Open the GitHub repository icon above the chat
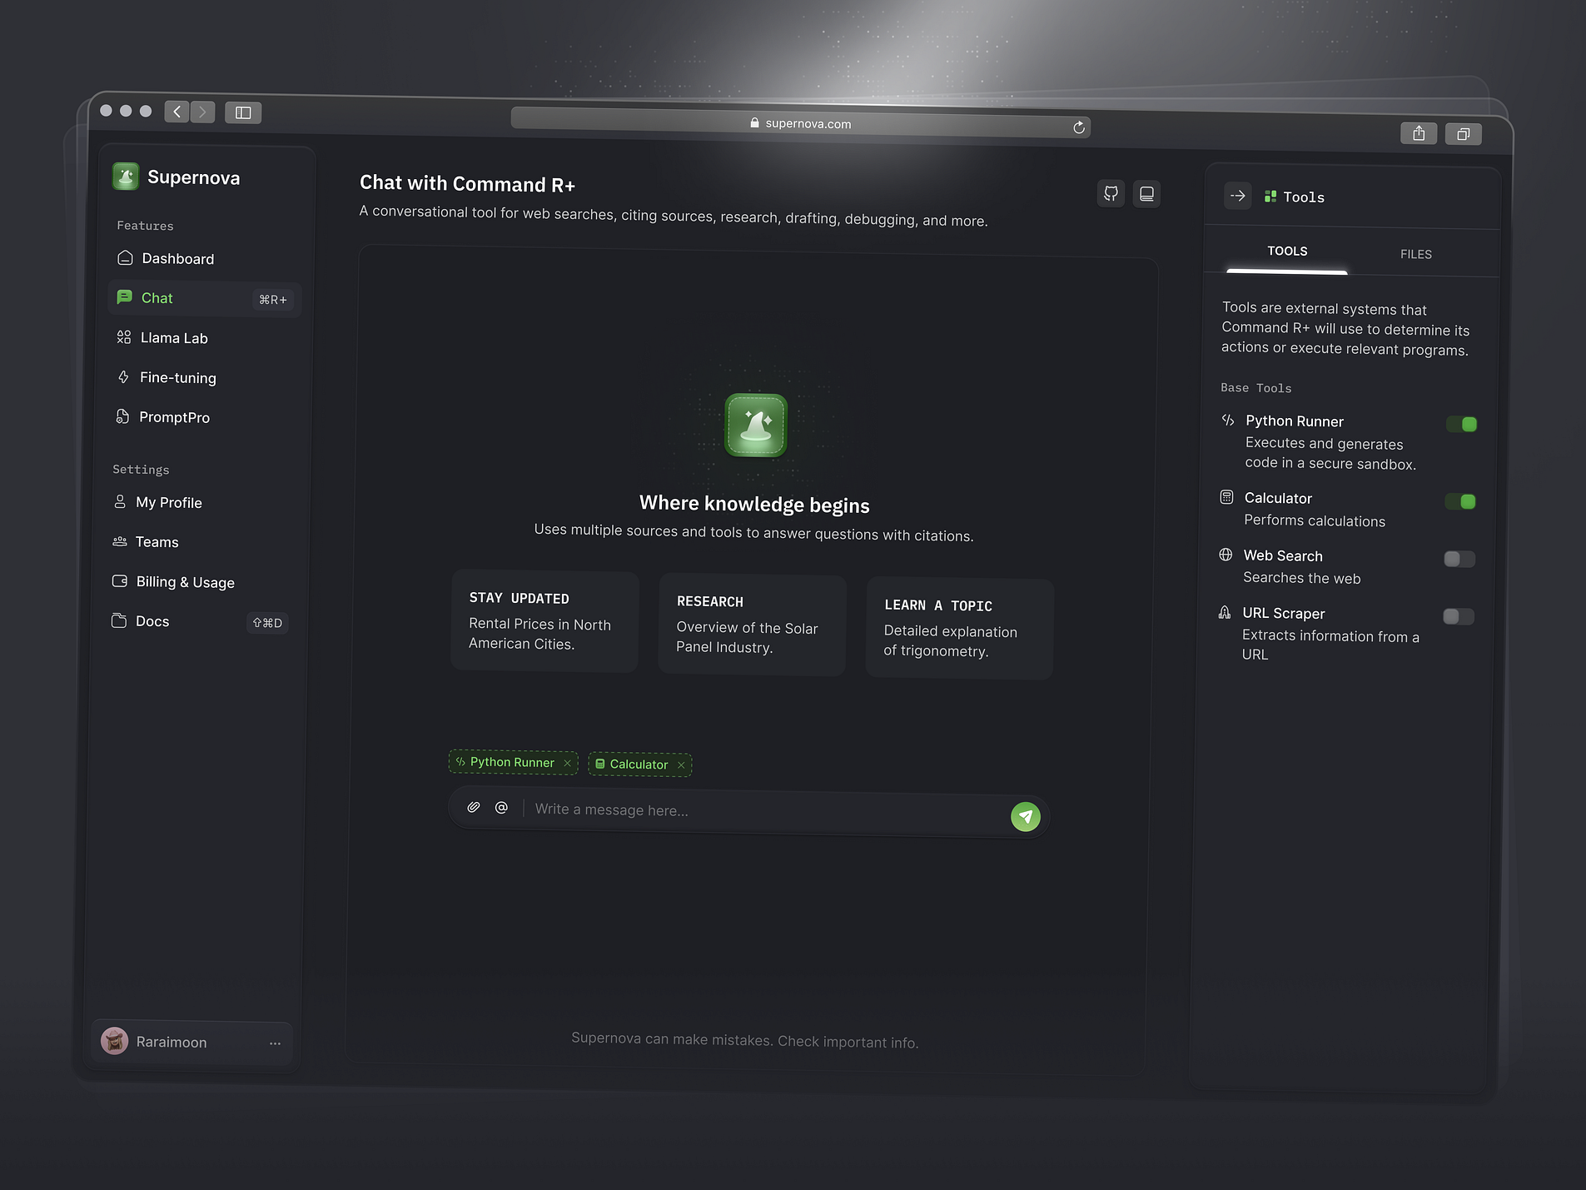The image size is (1586, 1190). point(1111,193)
